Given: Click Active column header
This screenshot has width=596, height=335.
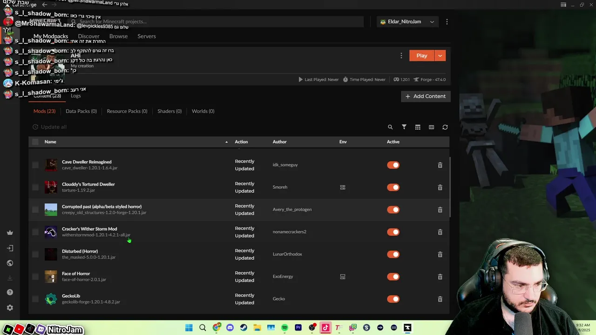Looking at the screenshot, I should [x=393, y=142].
